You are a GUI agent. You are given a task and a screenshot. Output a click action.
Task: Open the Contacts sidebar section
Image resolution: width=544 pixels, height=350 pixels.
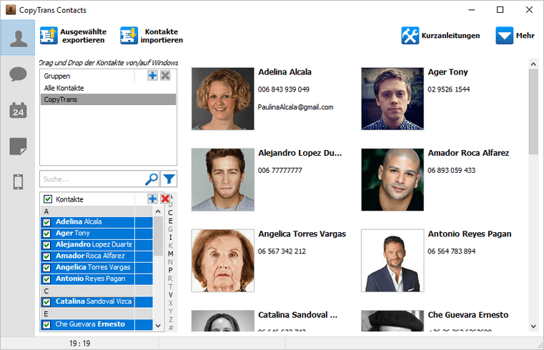[x=18, y=37]
